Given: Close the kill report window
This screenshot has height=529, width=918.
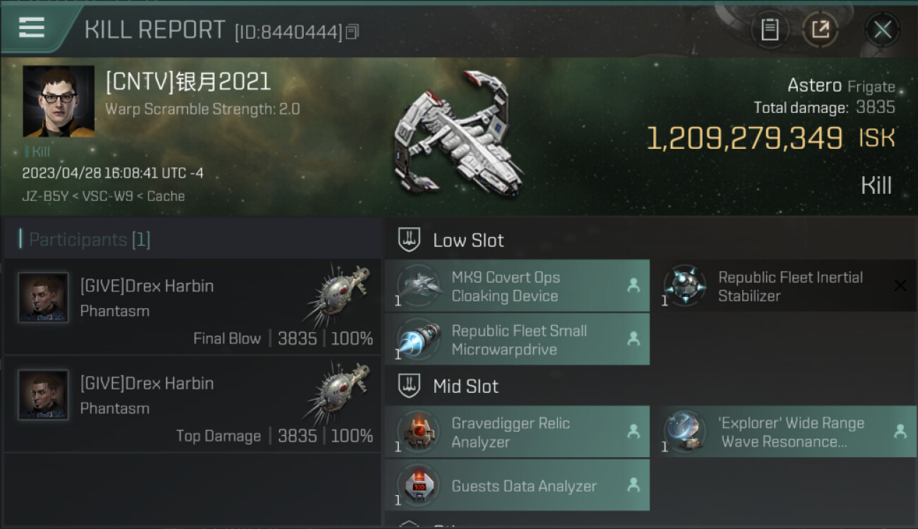Looking at the screenshot, I should pos(882,30).
